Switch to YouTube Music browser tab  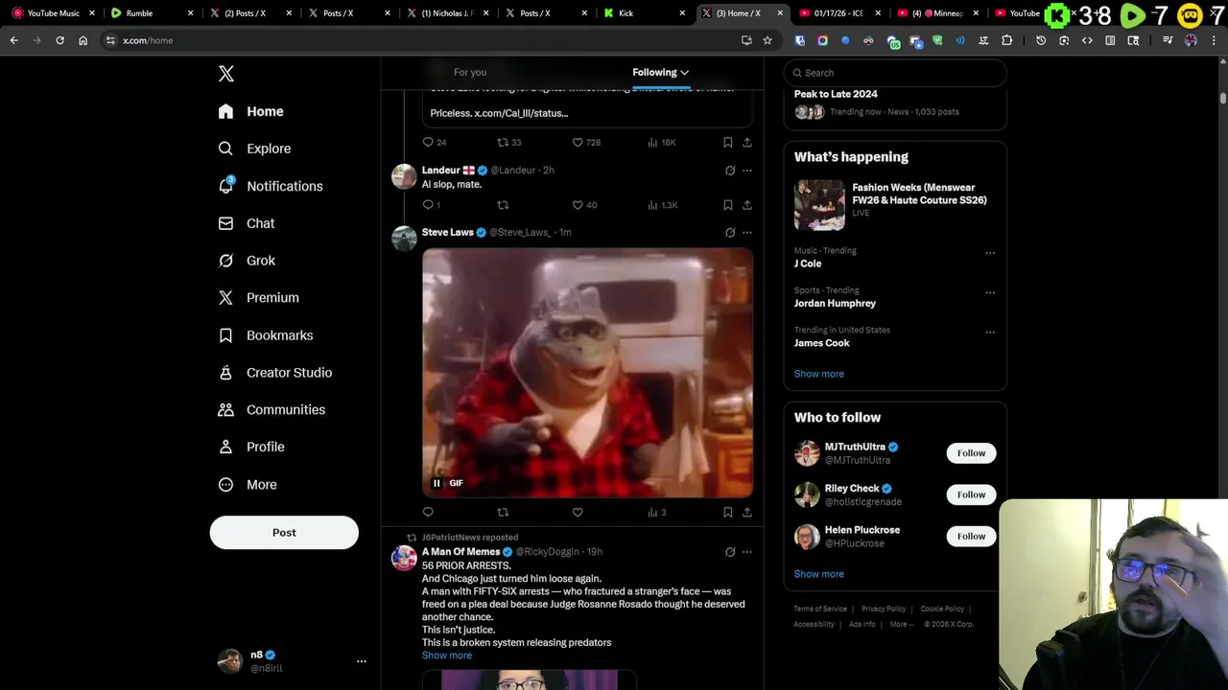pos(53,13)
